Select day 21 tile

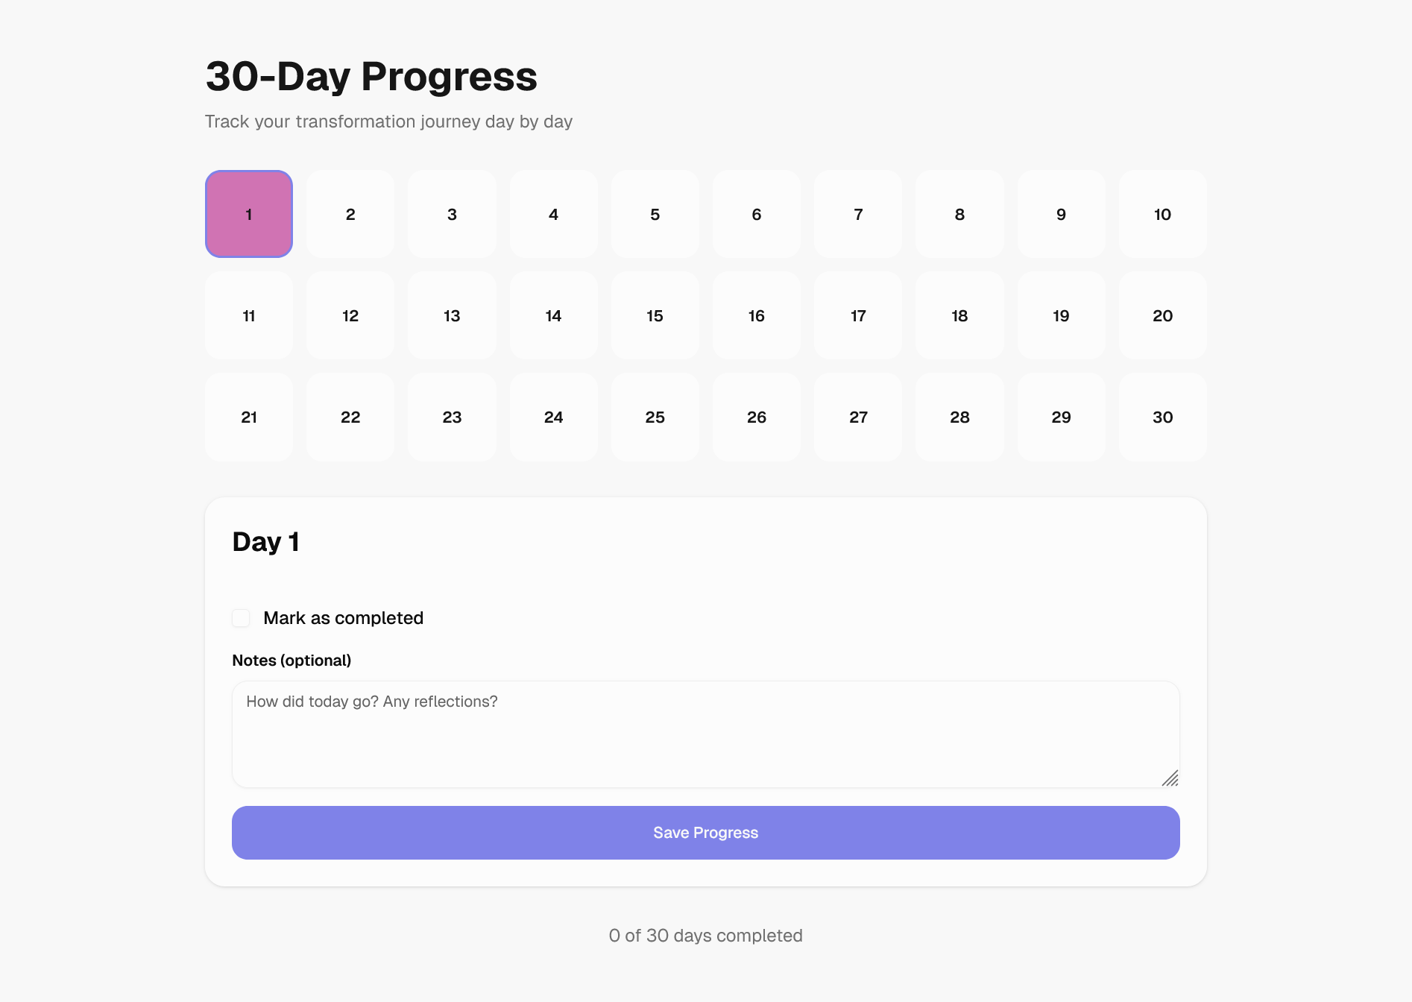click(x=249, y=417)
